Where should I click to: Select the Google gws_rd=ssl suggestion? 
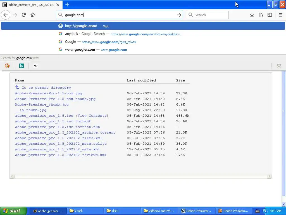pos(143,42)
